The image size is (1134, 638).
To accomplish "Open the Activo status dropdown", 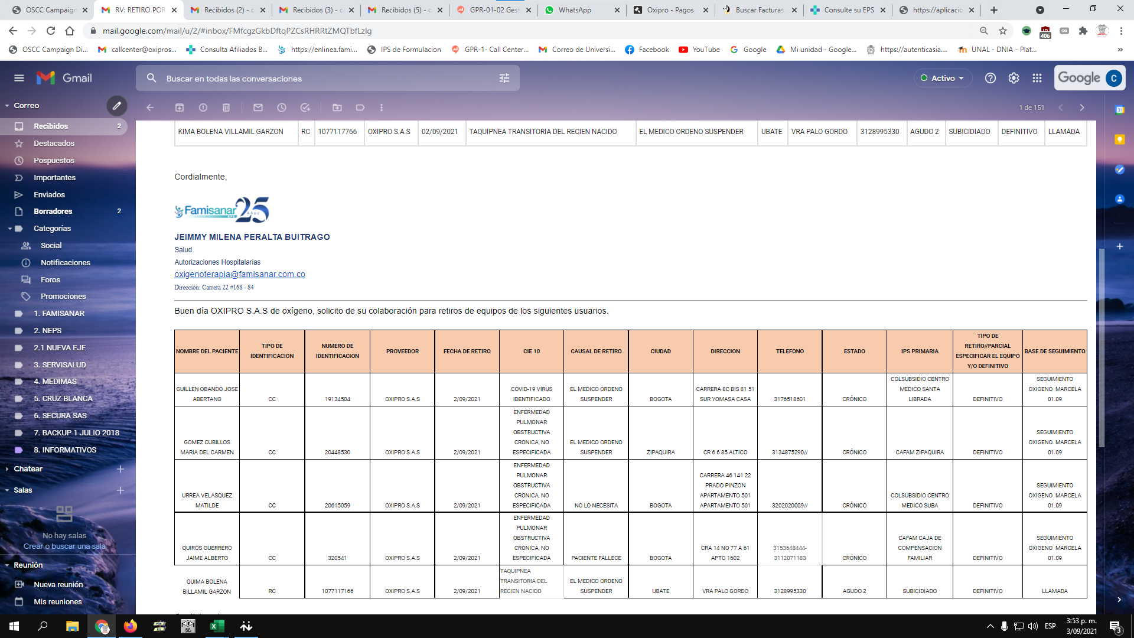I will 943,78.
